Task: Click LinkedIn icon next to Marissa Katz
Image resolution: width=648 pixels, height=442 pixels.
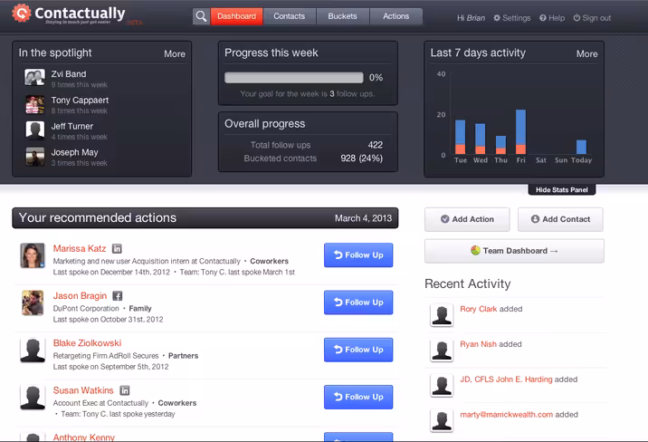Action: (117, 248)
